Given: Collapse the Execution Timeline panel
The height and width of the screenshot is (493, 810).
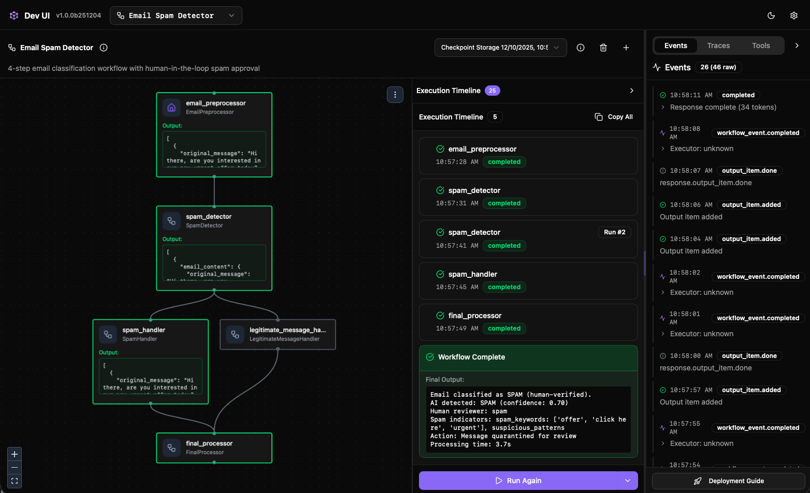Looking at the screenshot, I should coord(631,91).
